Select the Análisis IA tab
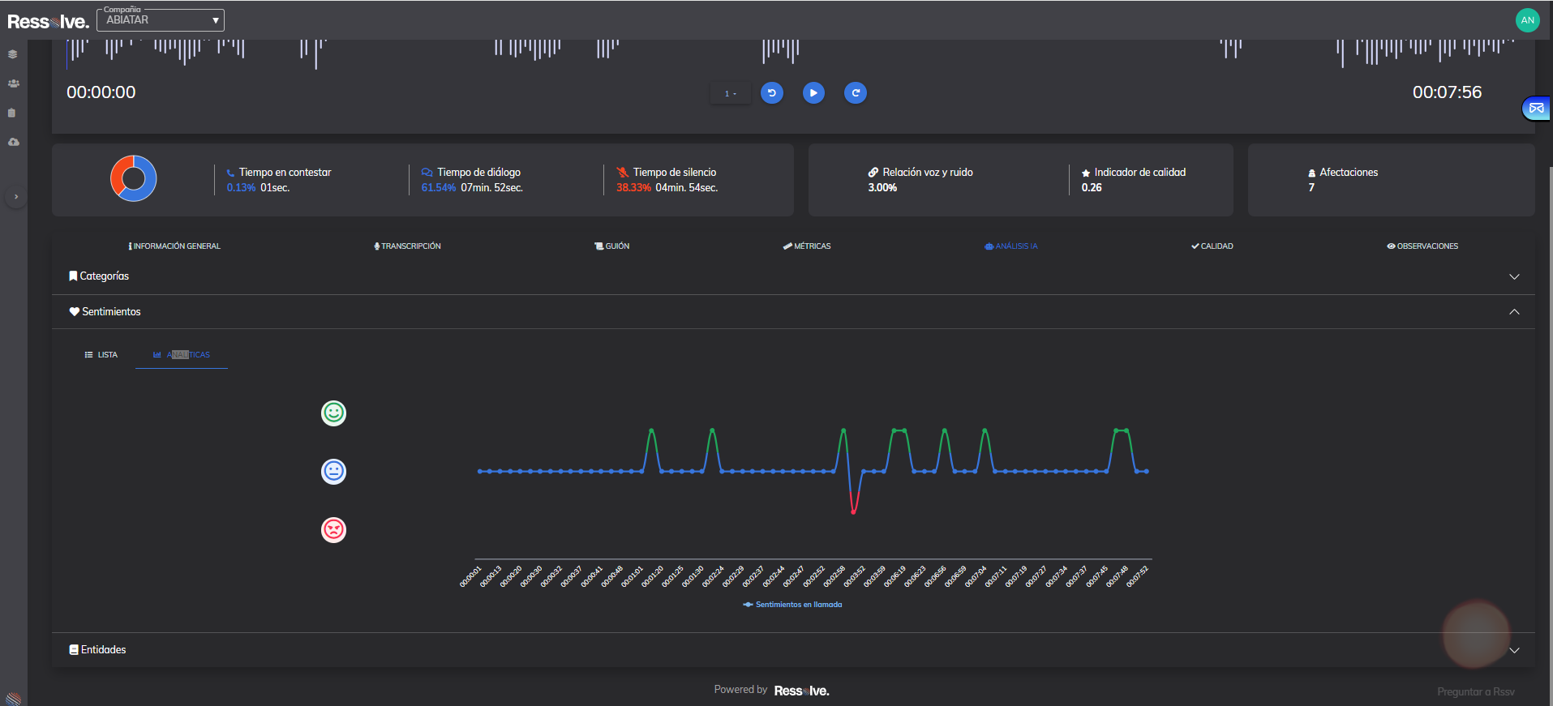Image resolution: width=1553 pixels, height=706 pixels. [1011, 246]
